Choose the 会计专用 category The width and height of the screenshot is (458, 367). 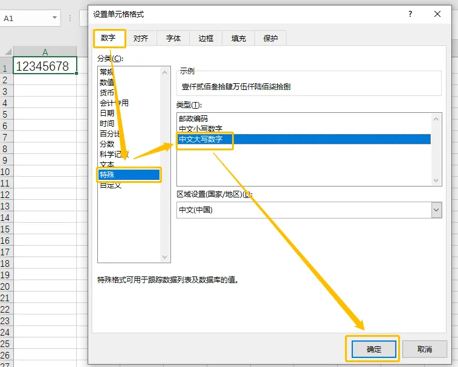click(x=129, y=103)
